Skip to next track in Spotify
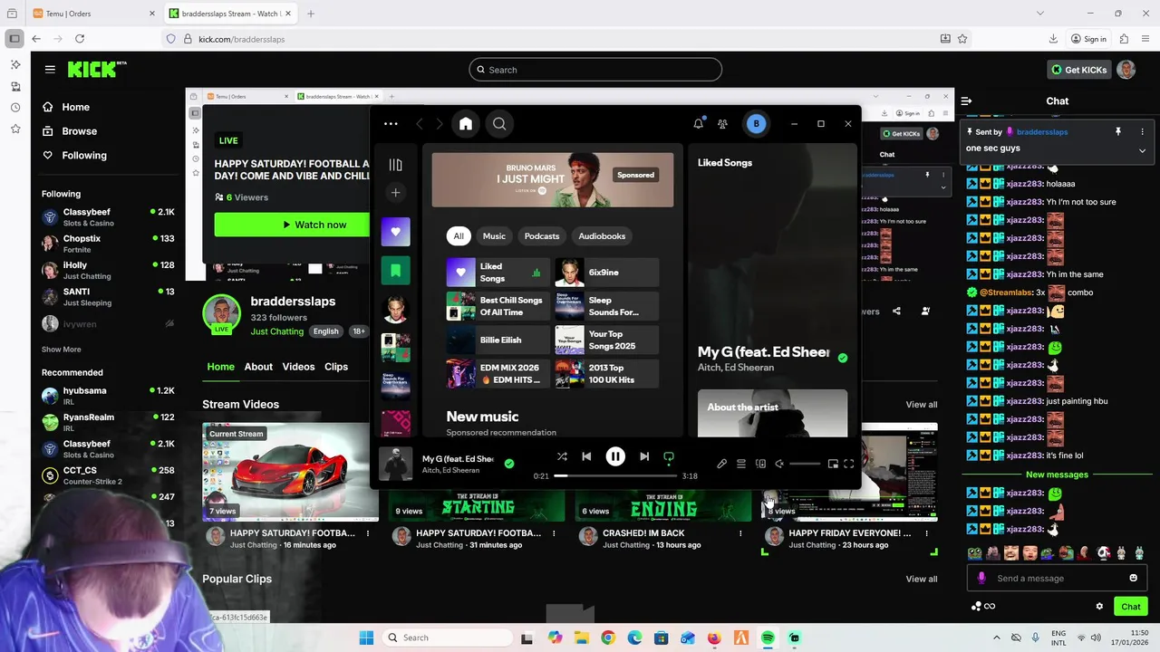The width and height of the screenshot is (1160, 652). coord(644,457)
